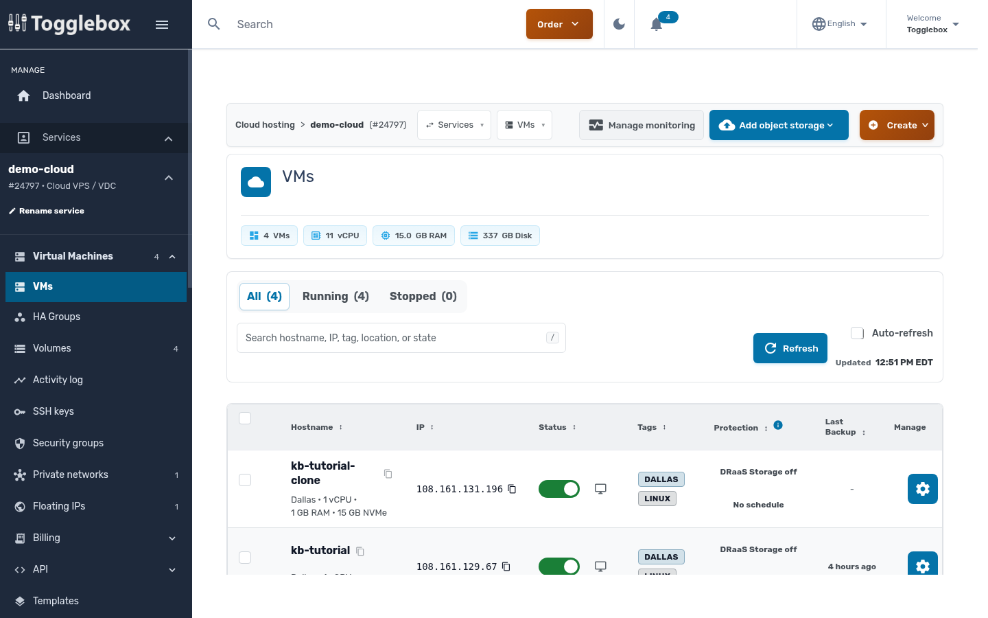Expand the Billing sidebar section

coord(96,538)
